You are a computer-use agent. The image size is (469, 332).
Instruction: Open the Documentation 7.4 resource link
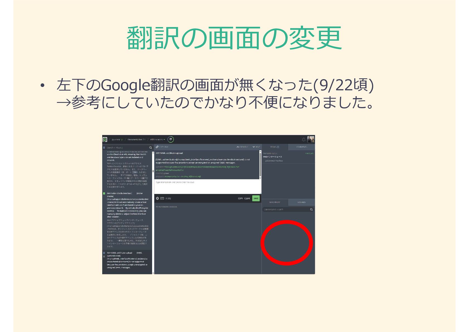(182, 176)
